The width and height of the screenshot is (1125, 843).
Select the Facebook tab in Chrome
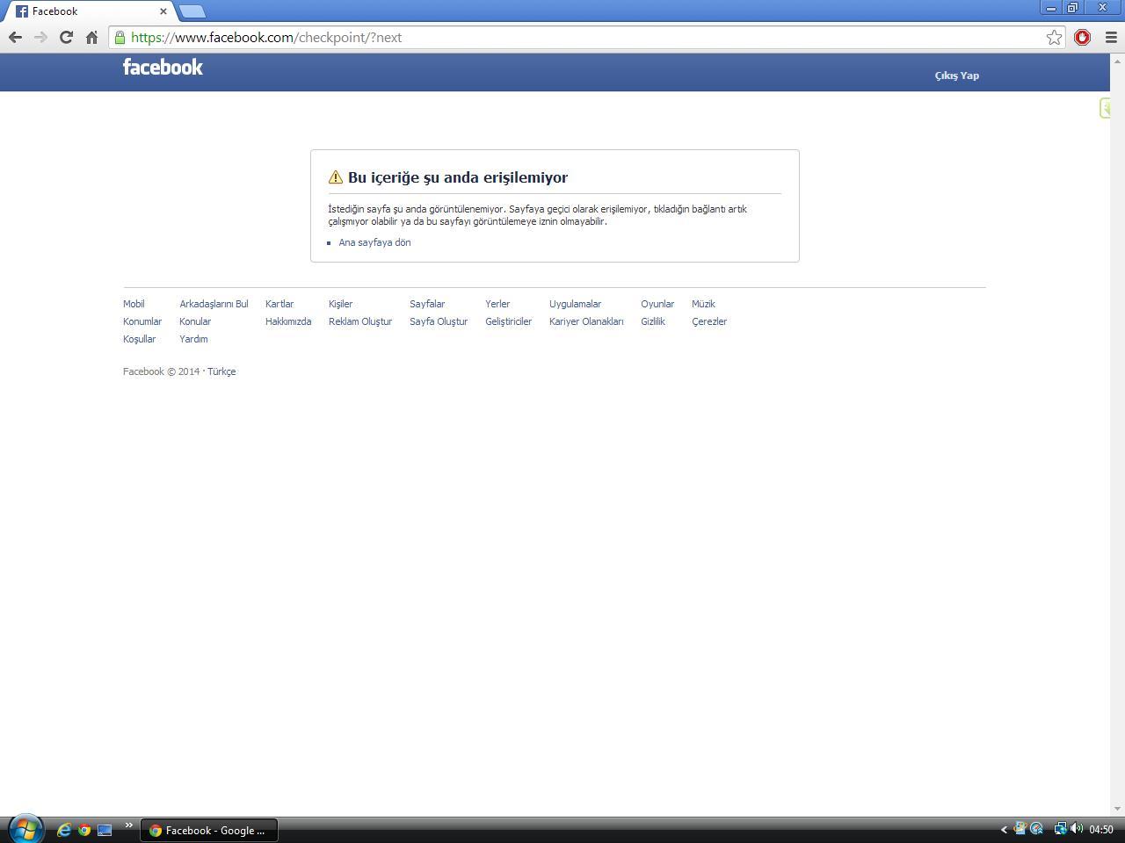click(x=91, y=11)
